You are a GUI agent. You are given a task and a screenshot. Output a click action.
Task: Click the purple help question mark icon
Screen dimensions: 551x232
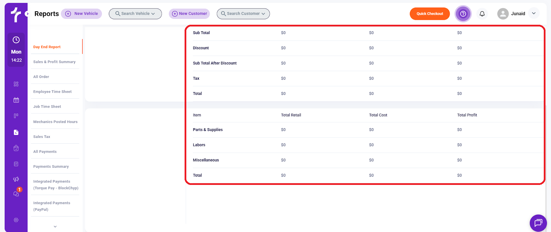pos(463,14)
